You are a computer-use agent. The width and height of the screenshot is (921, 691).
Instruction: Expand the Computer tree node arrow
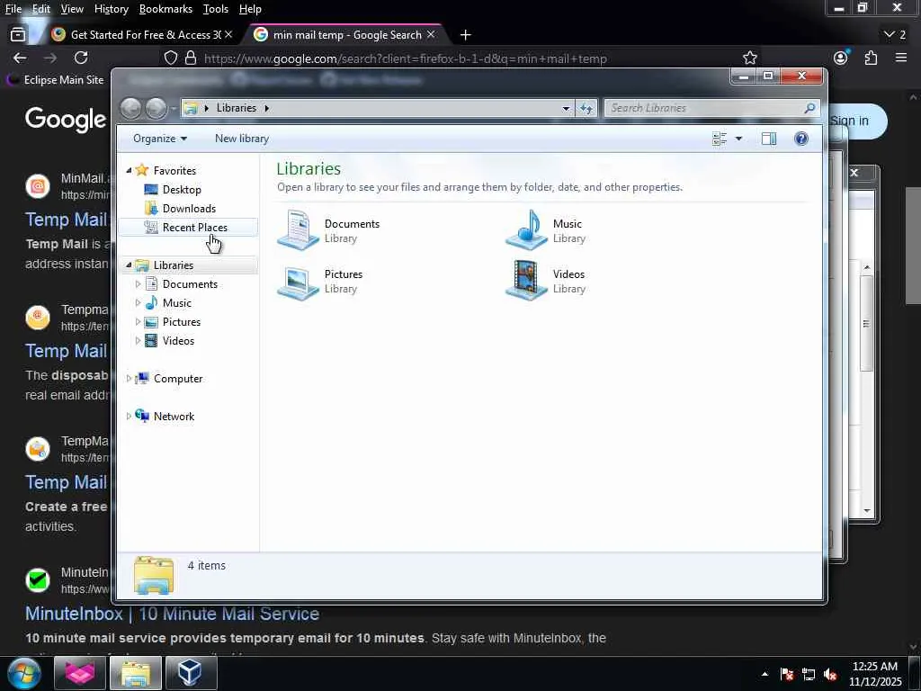(129, 379)
